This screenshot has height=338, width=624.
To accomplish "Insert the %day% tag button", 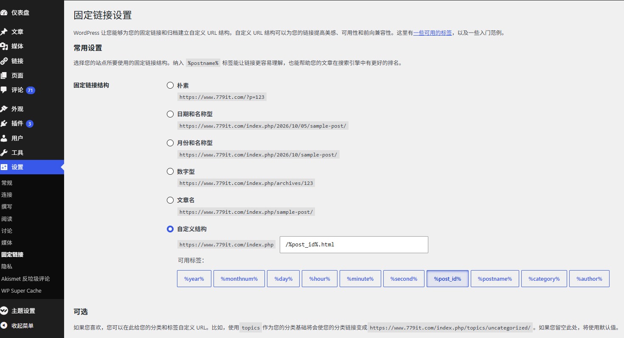I will point(283,279).
